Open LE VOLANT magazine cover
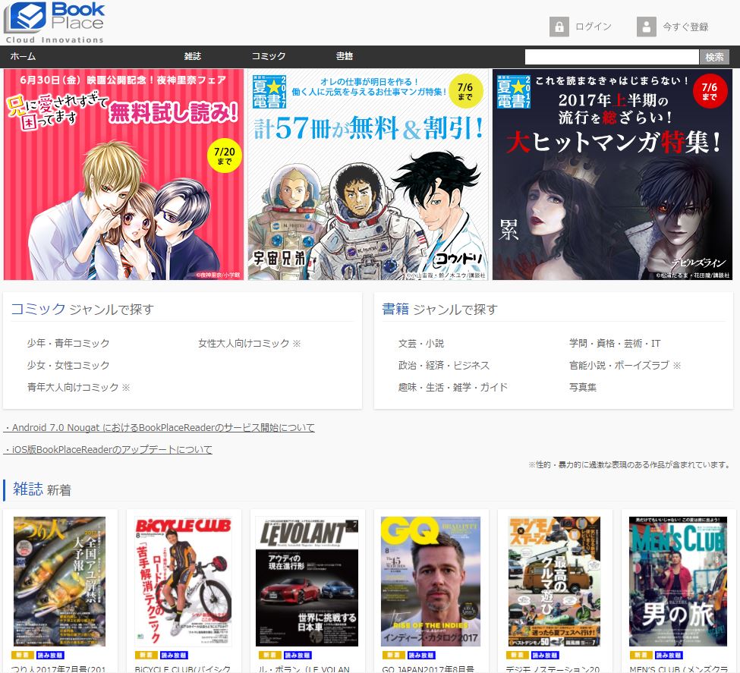The image size is (740, 673). click(x=307, y=581)
